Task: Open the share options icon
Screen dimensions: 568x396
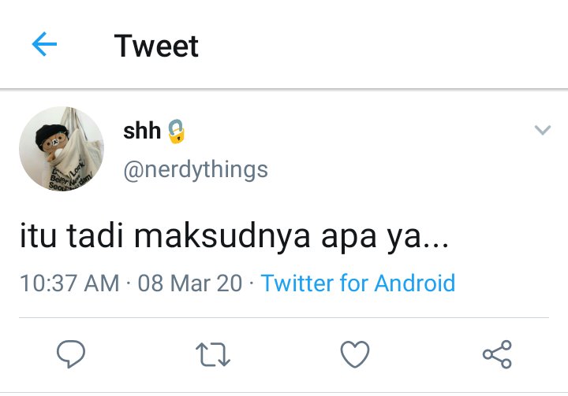Action: click(497, 354)
